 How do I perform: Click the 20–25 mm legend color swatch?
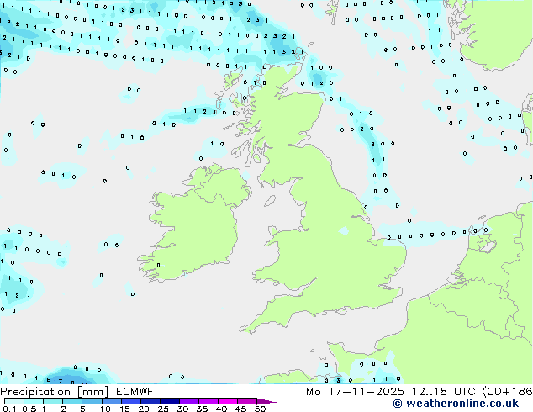[x=150, y=401]
